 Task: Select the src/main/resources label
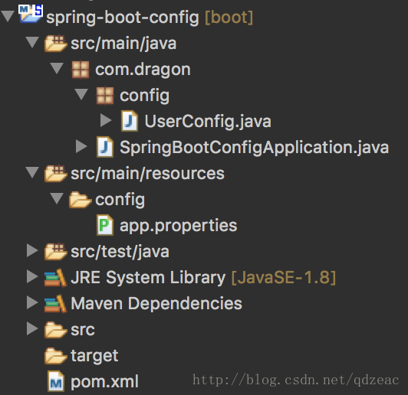click(x=147, y=174)
